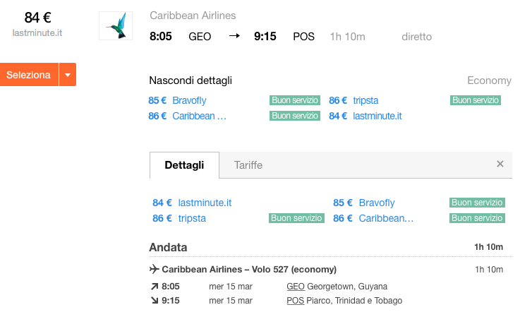Click the arrival arrow icon next to 9:15

(155, 301)
